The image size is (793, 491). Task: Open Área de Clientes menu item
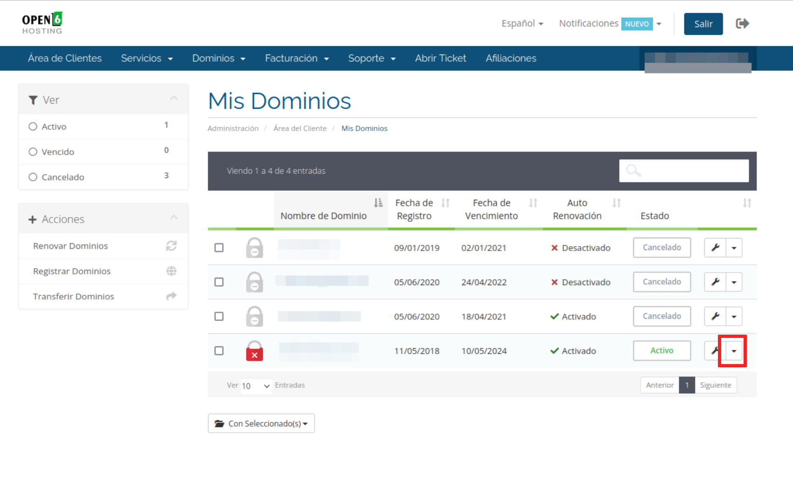[x=65, y=58]
